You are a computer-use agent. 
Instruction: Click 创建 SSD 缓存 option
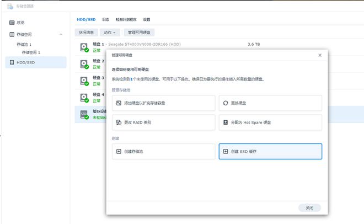(270, 151)
